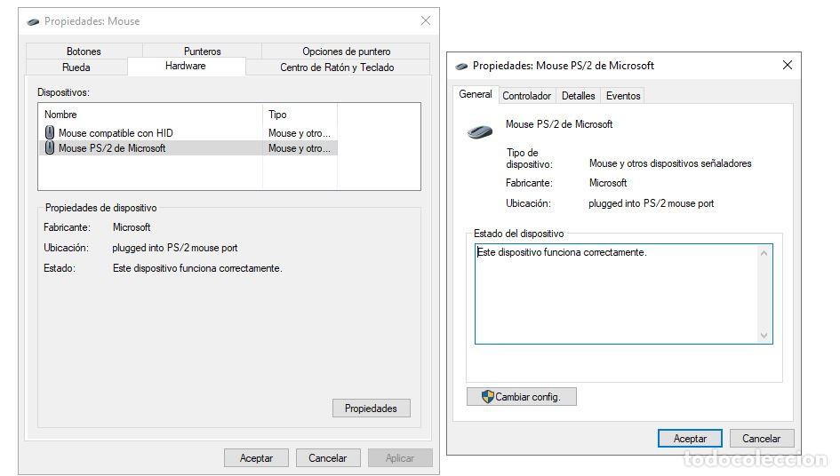The width and height of the screenshot is (840, 476).
Task: Click 'Este dispositivo funciona correctamente.' in Hardware tab
Action: [x=197, y=267]
